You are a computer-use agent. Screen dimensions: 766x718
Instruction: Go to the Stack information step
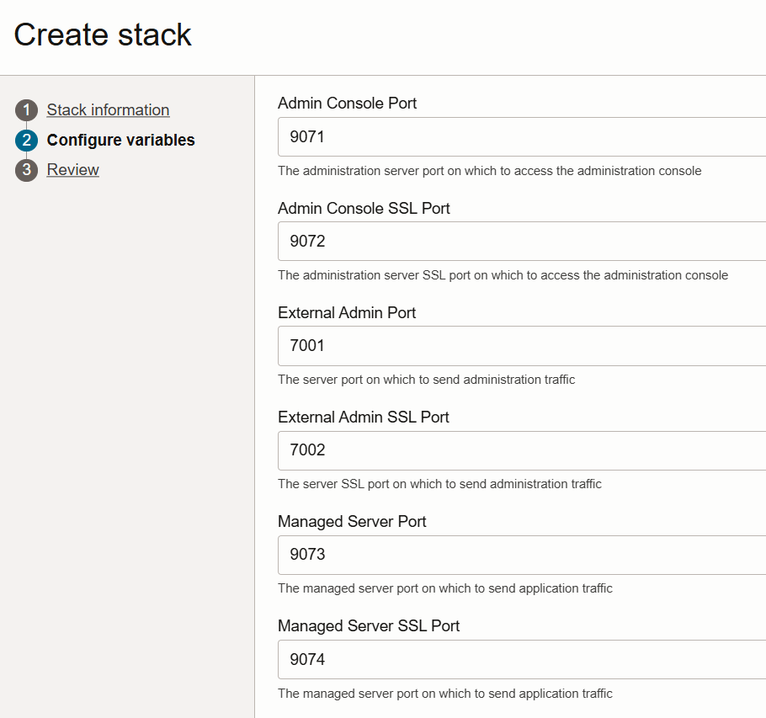pyautogui.click(x=108, y=110)
